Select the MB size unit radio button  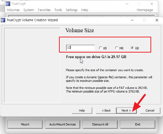tap(119, 48)
